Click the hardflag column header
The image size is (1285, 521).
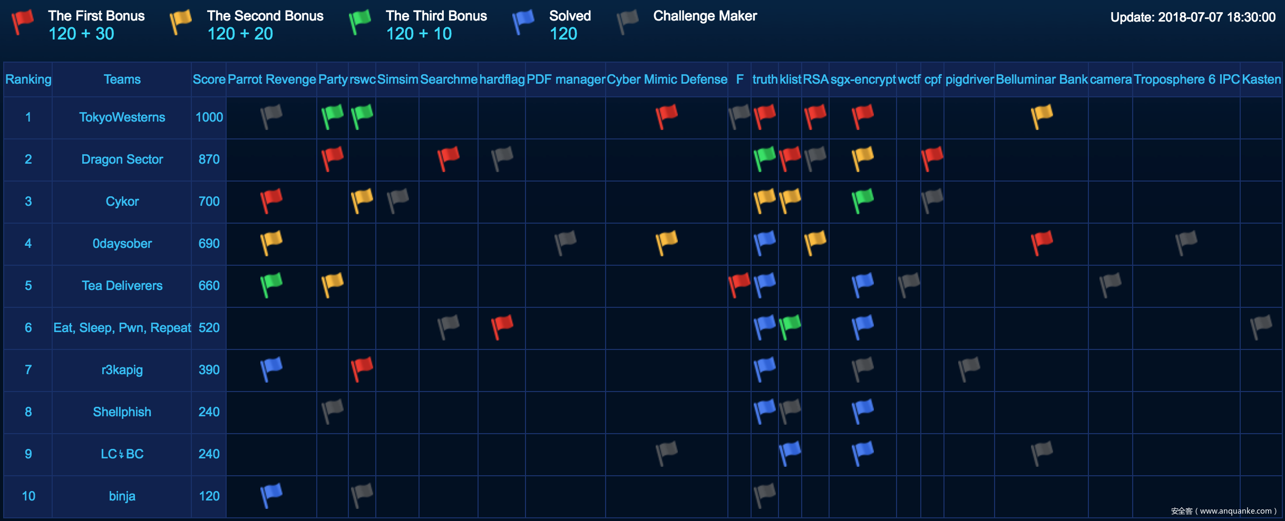(x=502, y=79)
